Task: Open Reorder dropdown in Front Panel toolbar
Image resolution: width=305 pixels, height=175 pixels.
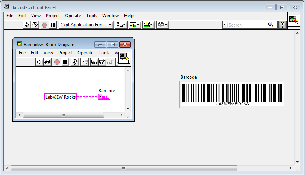Action: pyautogui.click(x=162, y=25)
